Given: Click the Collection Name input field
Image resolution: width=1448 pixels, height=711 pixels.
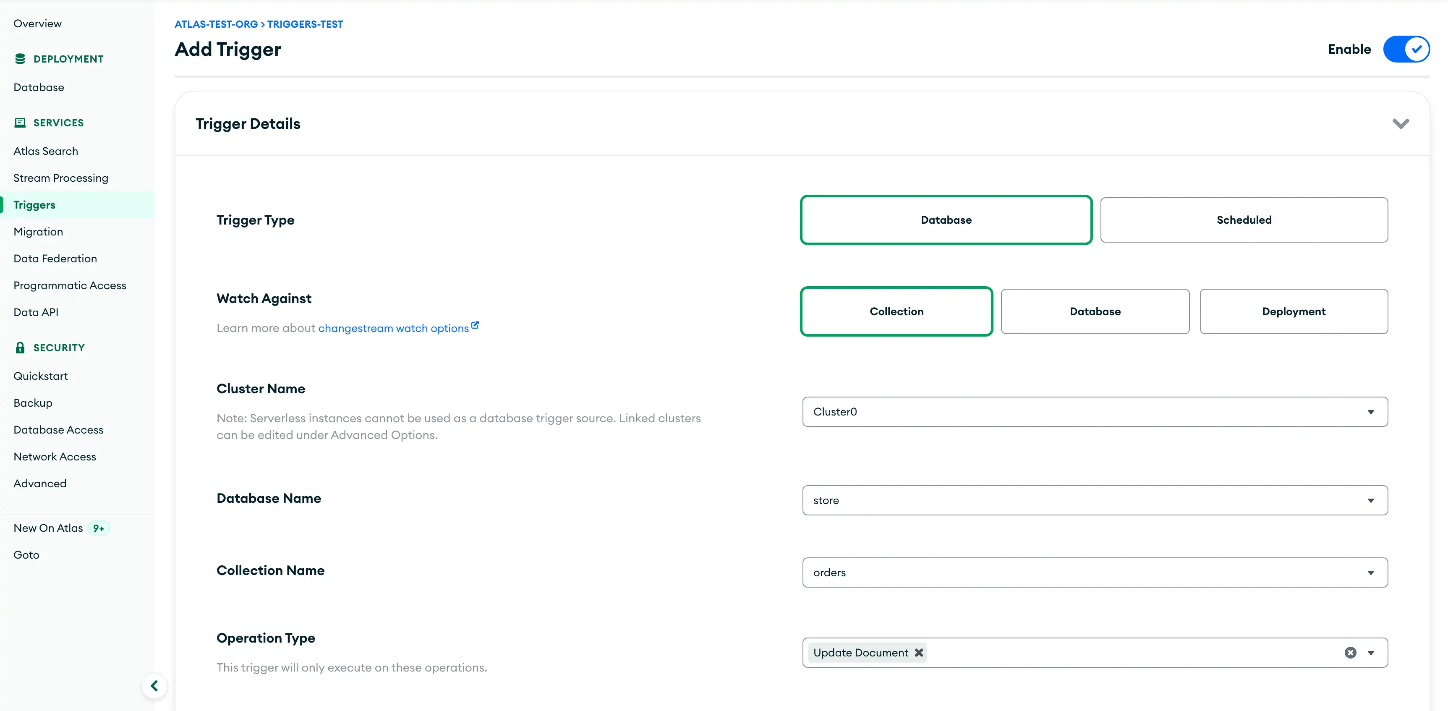Looking at the screenshot, I should pos(1094,572).
